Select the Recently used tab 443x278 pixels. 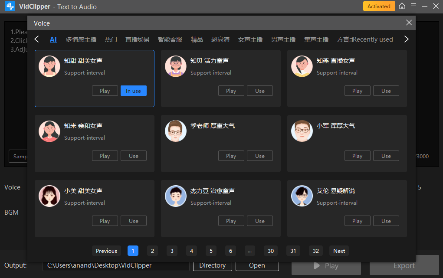click(x=373, y=39)
